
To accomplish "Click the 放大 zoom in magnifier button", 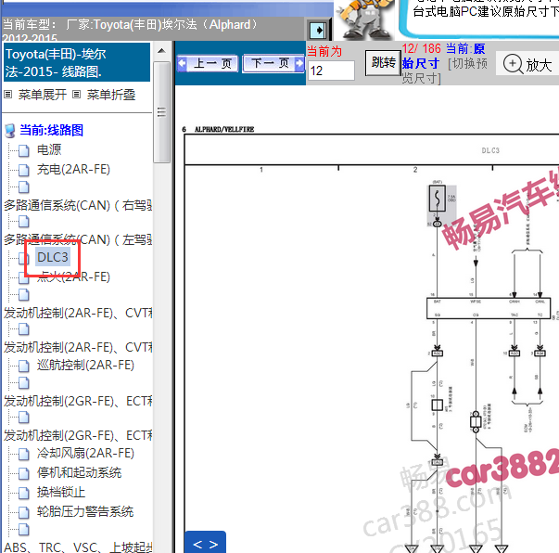I will coord(527,65).
